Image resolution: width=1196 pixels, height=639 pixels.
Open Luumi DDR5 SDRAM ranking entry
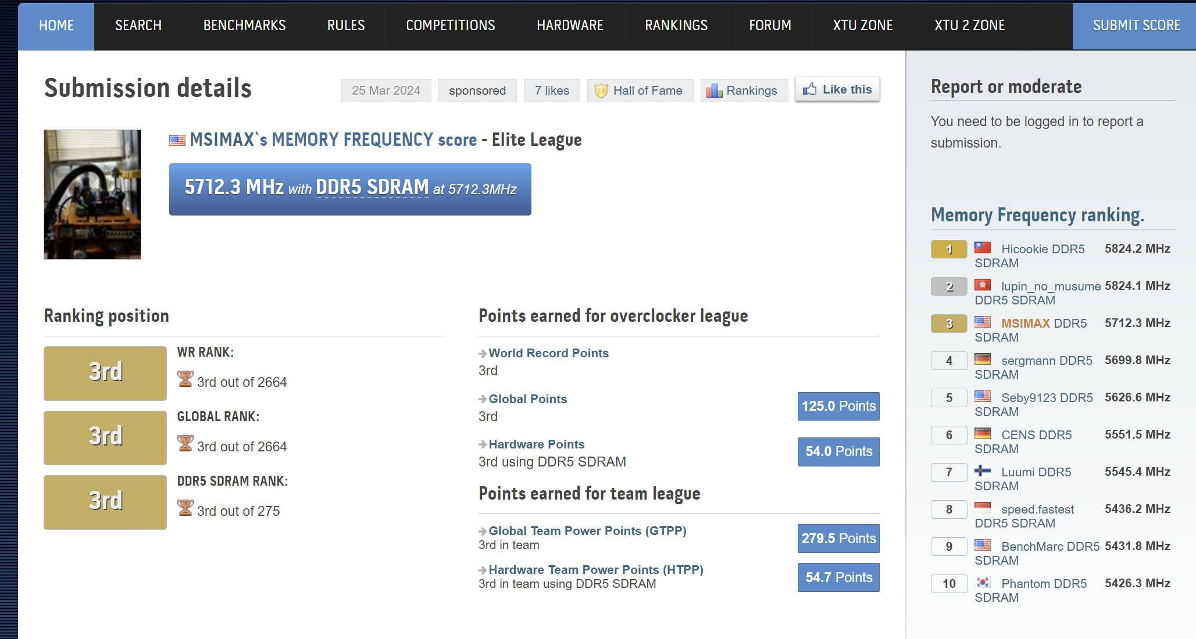pyautogui.click(x=1023, y=479)
